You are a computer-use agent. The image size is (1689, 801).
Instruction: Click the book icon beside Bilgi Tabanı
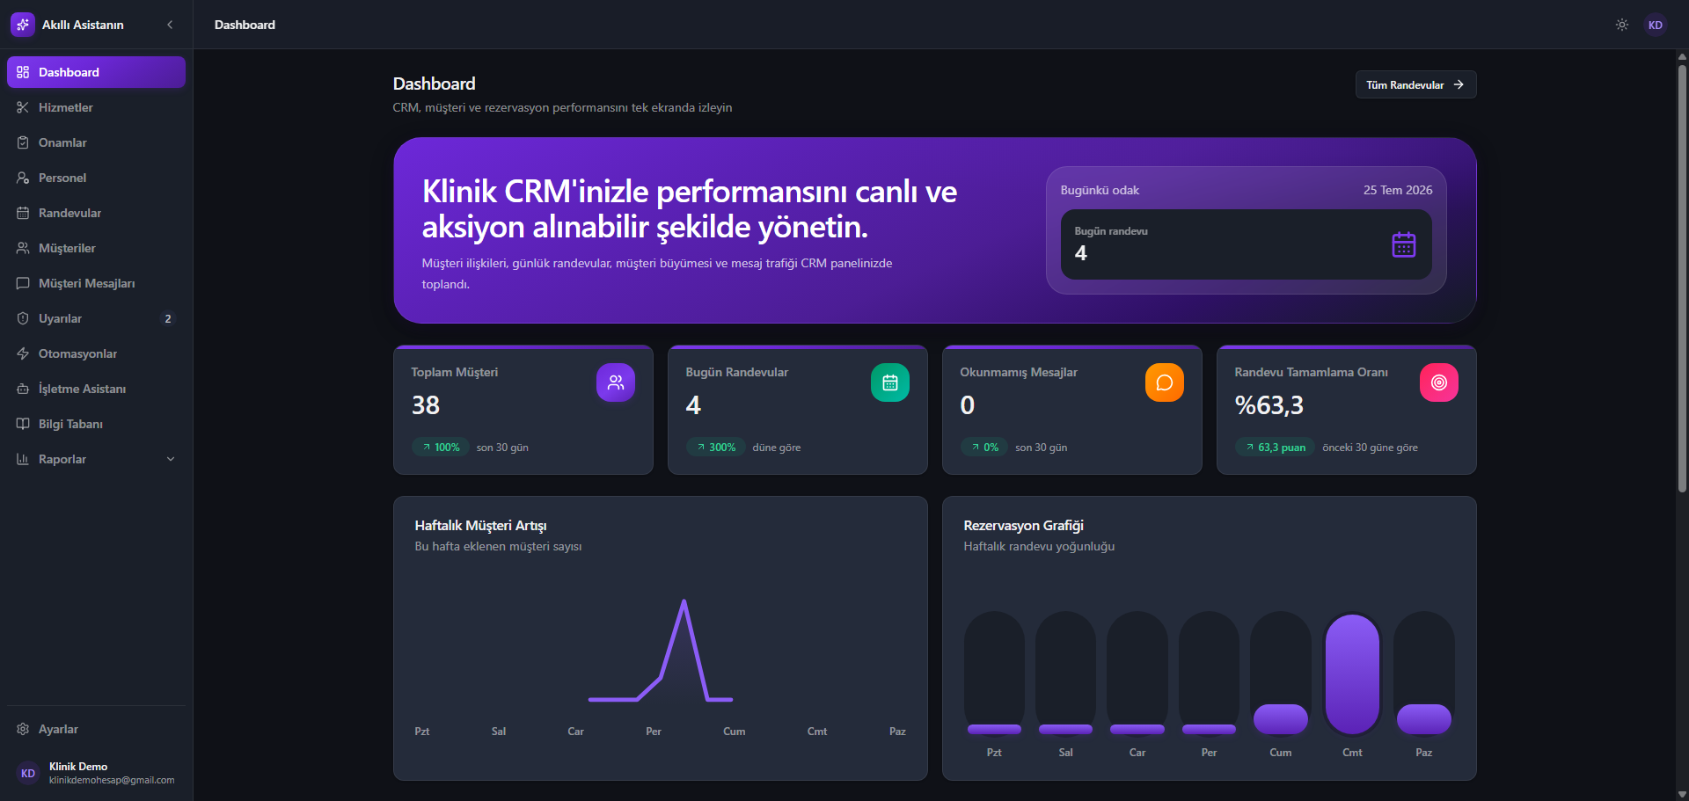23,424
